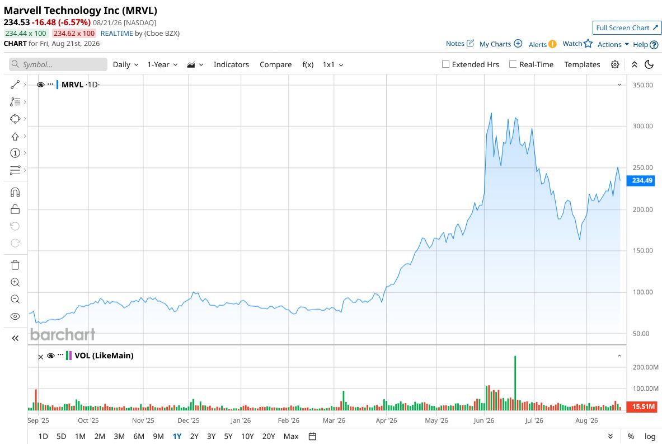662x444 pixels.
Task: Toggle percent scale button
Action: coord(631,436)
